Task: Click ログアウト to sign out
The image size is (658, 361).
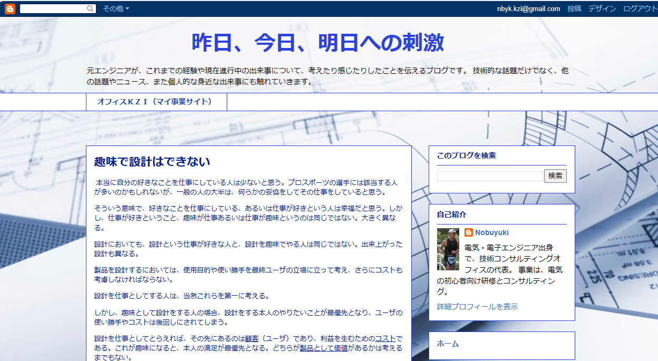Action: coord(640,8)
